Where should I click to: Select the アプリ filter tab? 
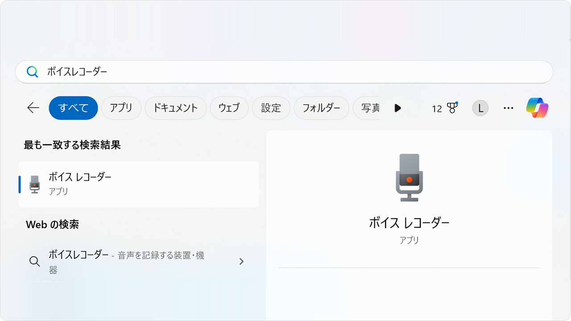pos(121,108)
